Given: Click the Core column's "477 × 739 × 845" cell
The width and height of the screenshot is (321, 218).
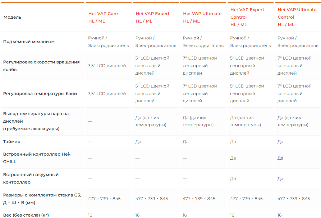Looking at the screenshot, I should tap(104, 199).
